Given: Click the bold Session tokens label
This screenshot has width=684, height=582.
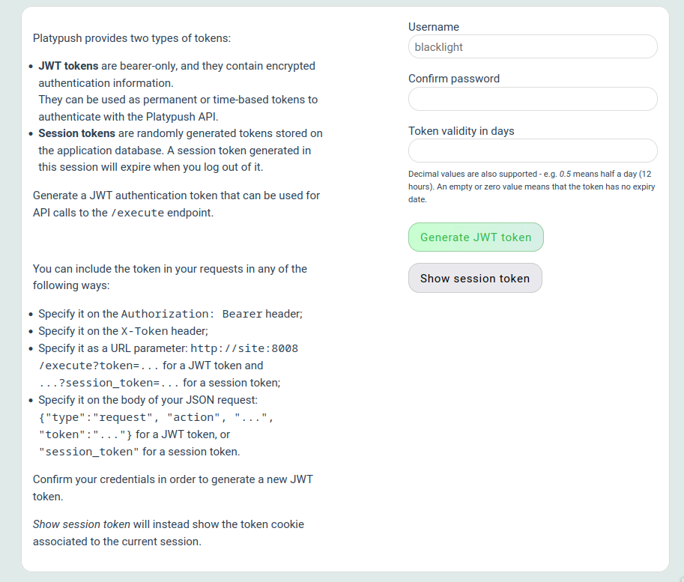Looking at the screenshot, I should (76, 133).
